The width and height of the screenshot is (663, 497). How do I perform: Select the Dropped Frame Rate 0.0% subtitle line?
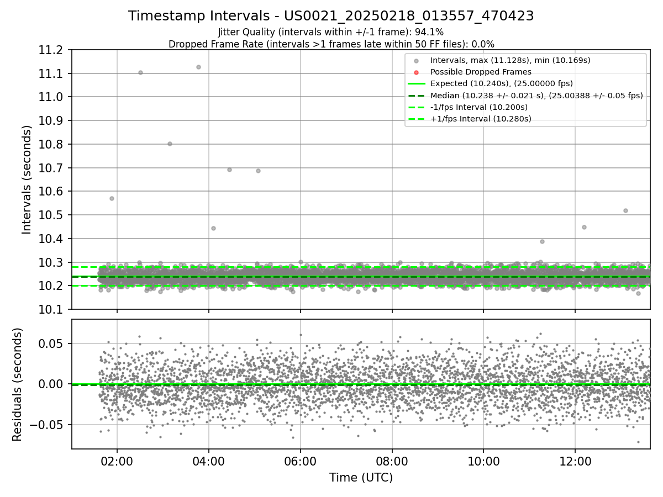(331, 44)
